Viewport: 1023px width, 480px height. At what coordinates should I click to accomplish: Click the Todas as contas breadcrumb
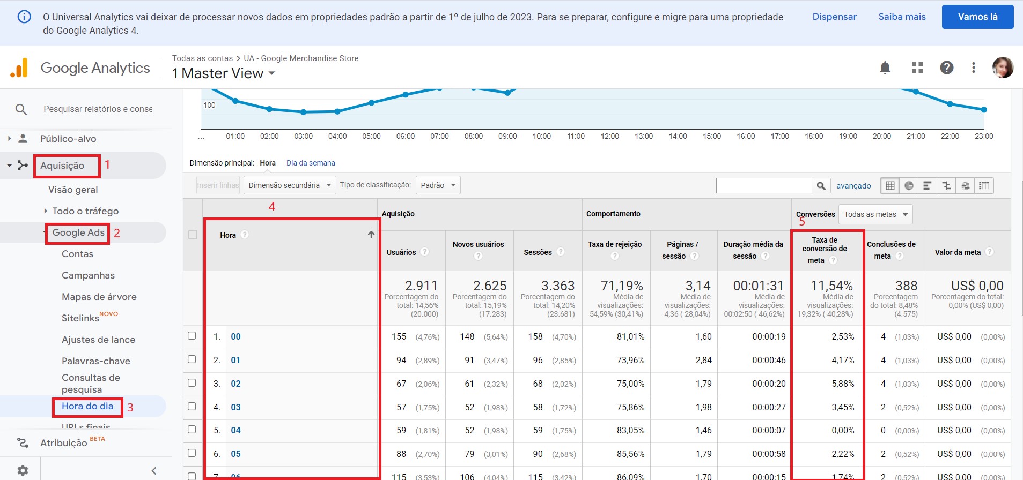click(202, 58)
